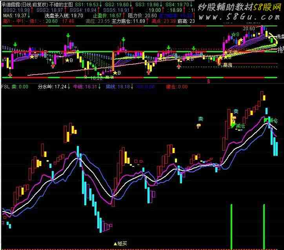The width and height of the screenshot is (284, 250).
Task: Click the down arrow next to SS1: 19.53
Action: point(100,5)
